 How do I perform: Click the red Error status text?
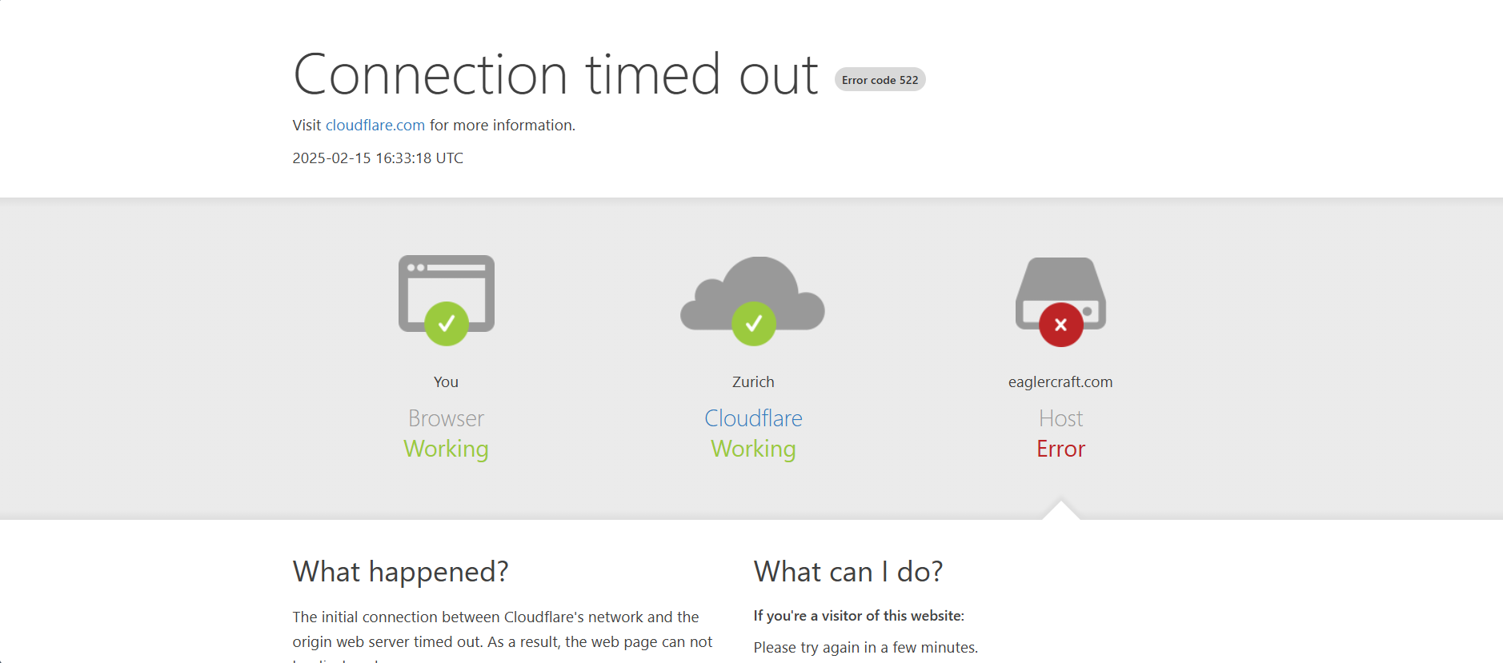(1061, 449)
